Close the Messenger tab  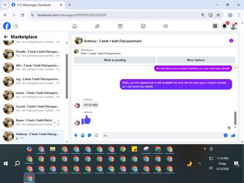click(61, 5)
